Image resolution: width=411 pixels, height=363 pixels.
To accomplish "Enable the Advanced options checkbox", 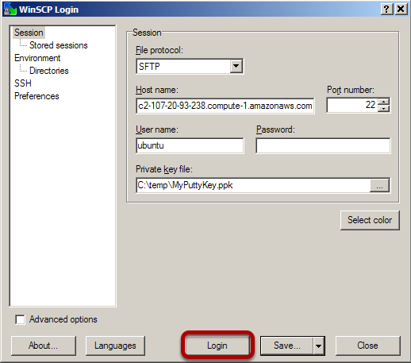I will pyautogui.click(x=21, y=319).
